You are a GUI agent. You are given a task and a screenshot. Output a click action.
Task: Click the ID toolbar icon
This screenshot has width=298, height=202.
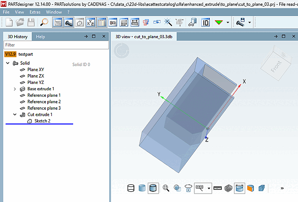pyautogui.click(x=206, y=23)
